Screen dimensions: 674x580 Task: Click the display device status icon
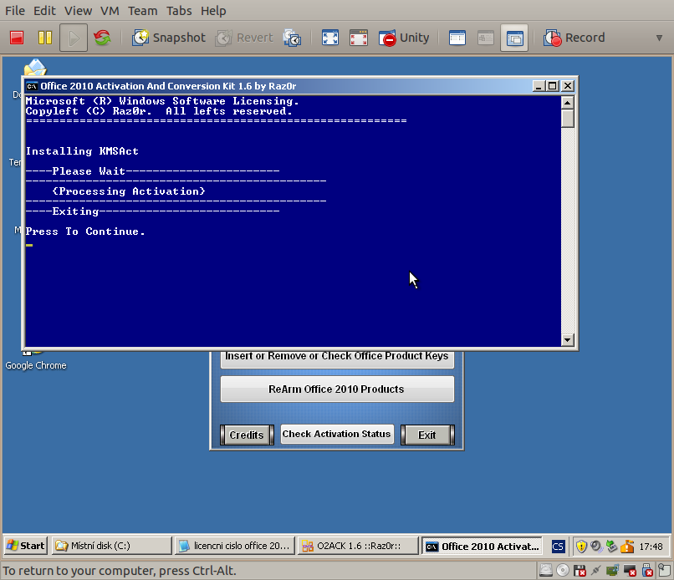630,571
